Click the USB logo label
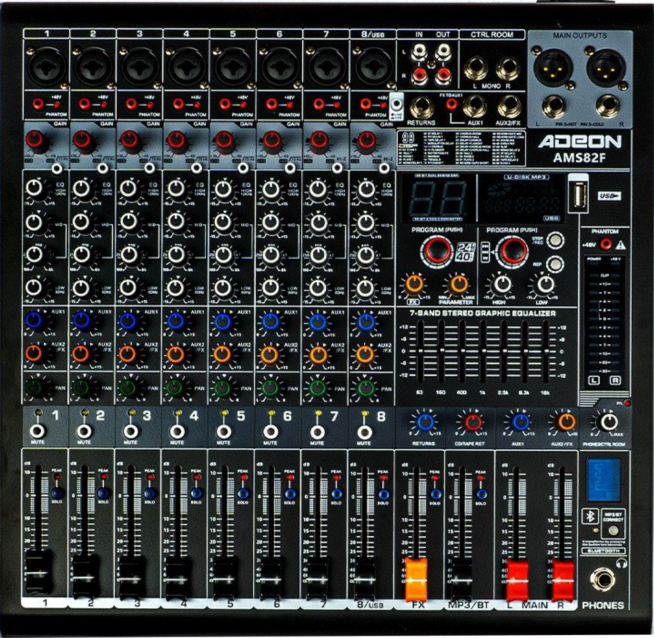 click(609, 196)
